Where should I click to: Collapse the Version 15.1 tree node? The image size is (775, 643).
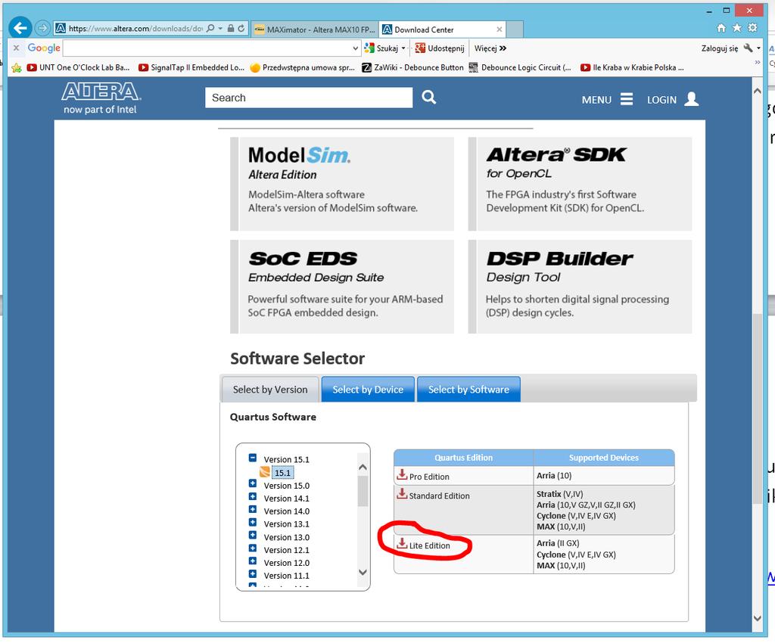[253, 458]
